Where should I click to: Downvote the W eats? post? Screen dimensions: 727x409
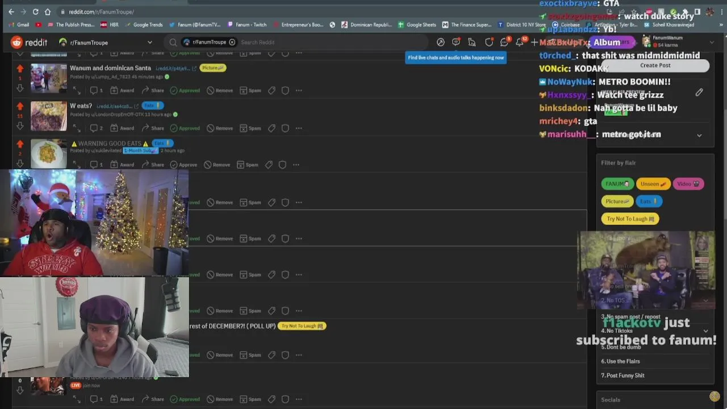pyautogui.click(x=20, y=125)
